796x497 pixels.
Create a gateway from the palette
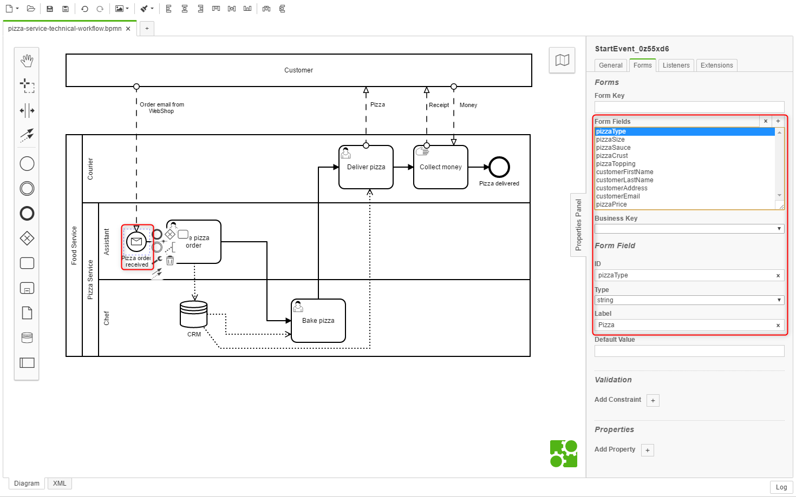click(27, 238)
